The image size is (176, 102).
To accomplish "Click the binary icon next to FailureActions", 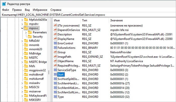I will click(55, 47).
